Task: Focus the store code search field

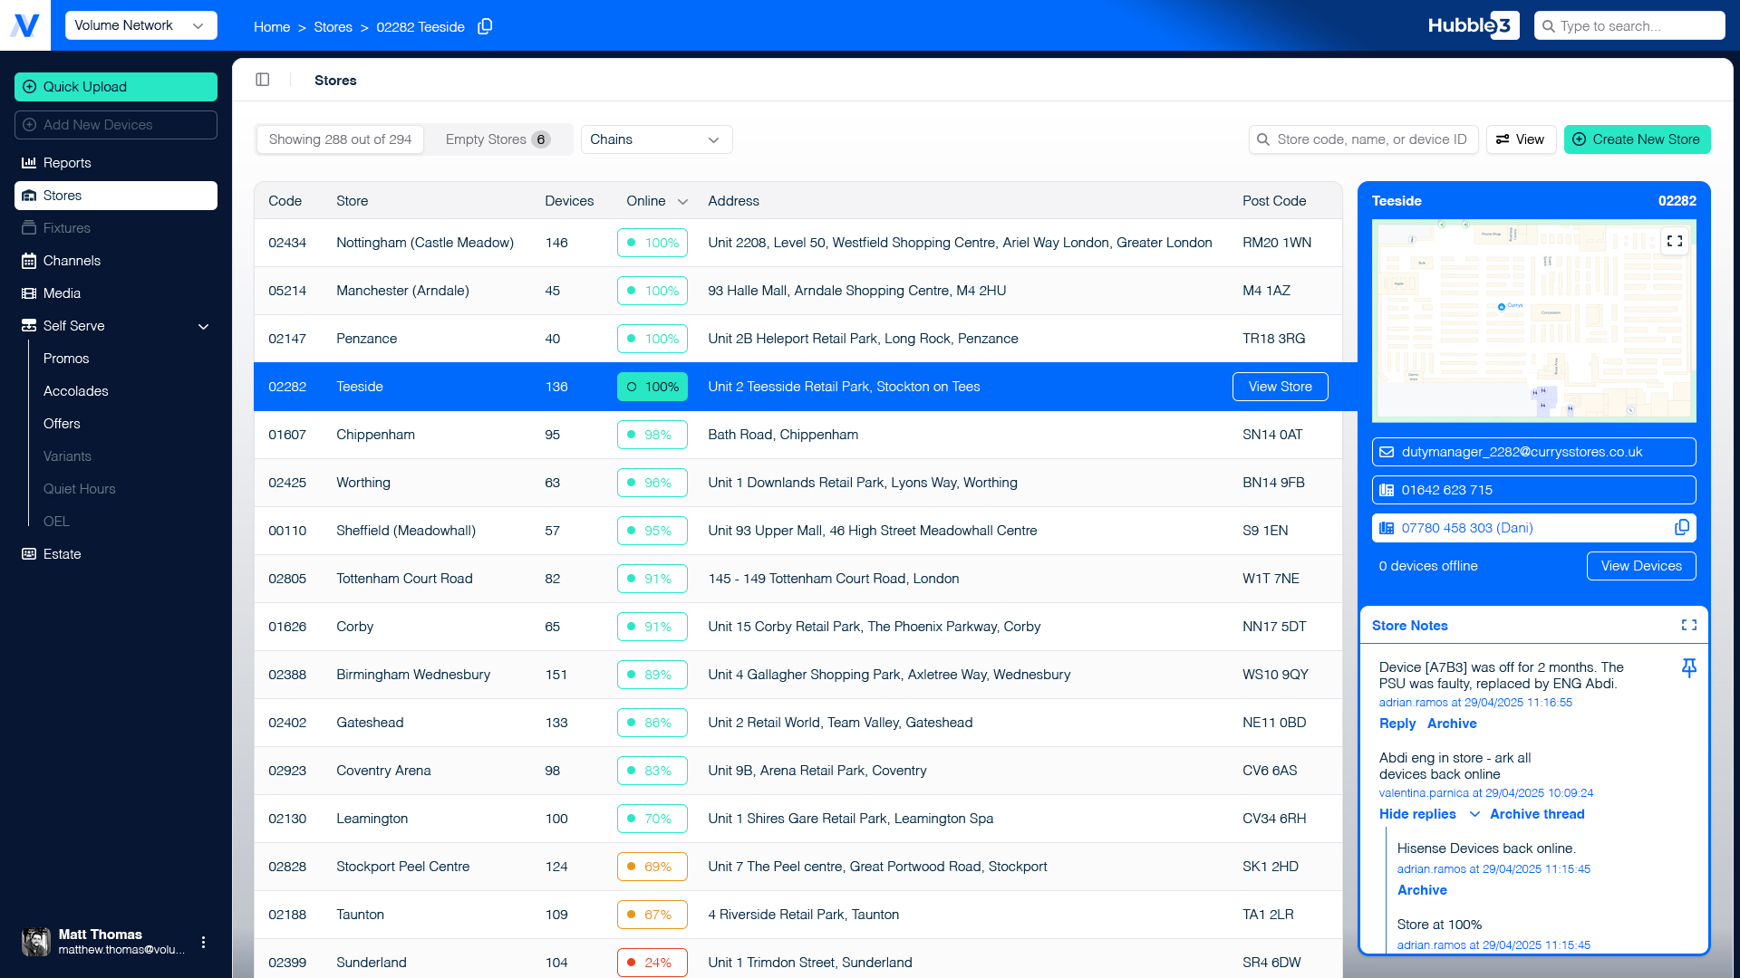Action: click(1363, 139)
